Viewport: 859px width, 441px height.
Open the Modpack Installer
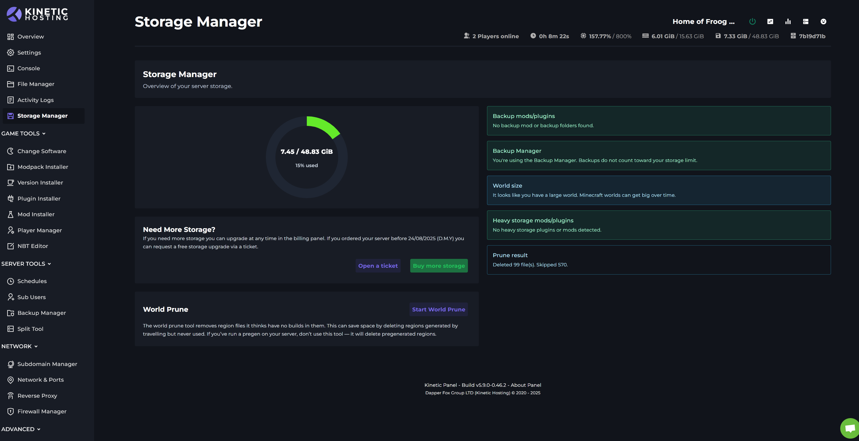43,167
